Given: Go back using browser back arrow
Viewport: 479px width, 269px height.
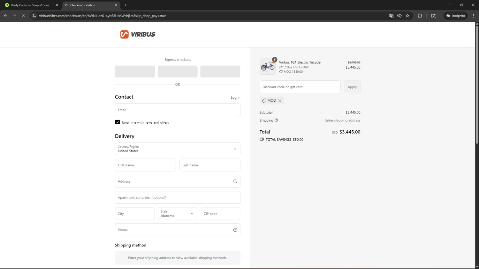Looking at the screenshot, I should click(x=5, y=16).
